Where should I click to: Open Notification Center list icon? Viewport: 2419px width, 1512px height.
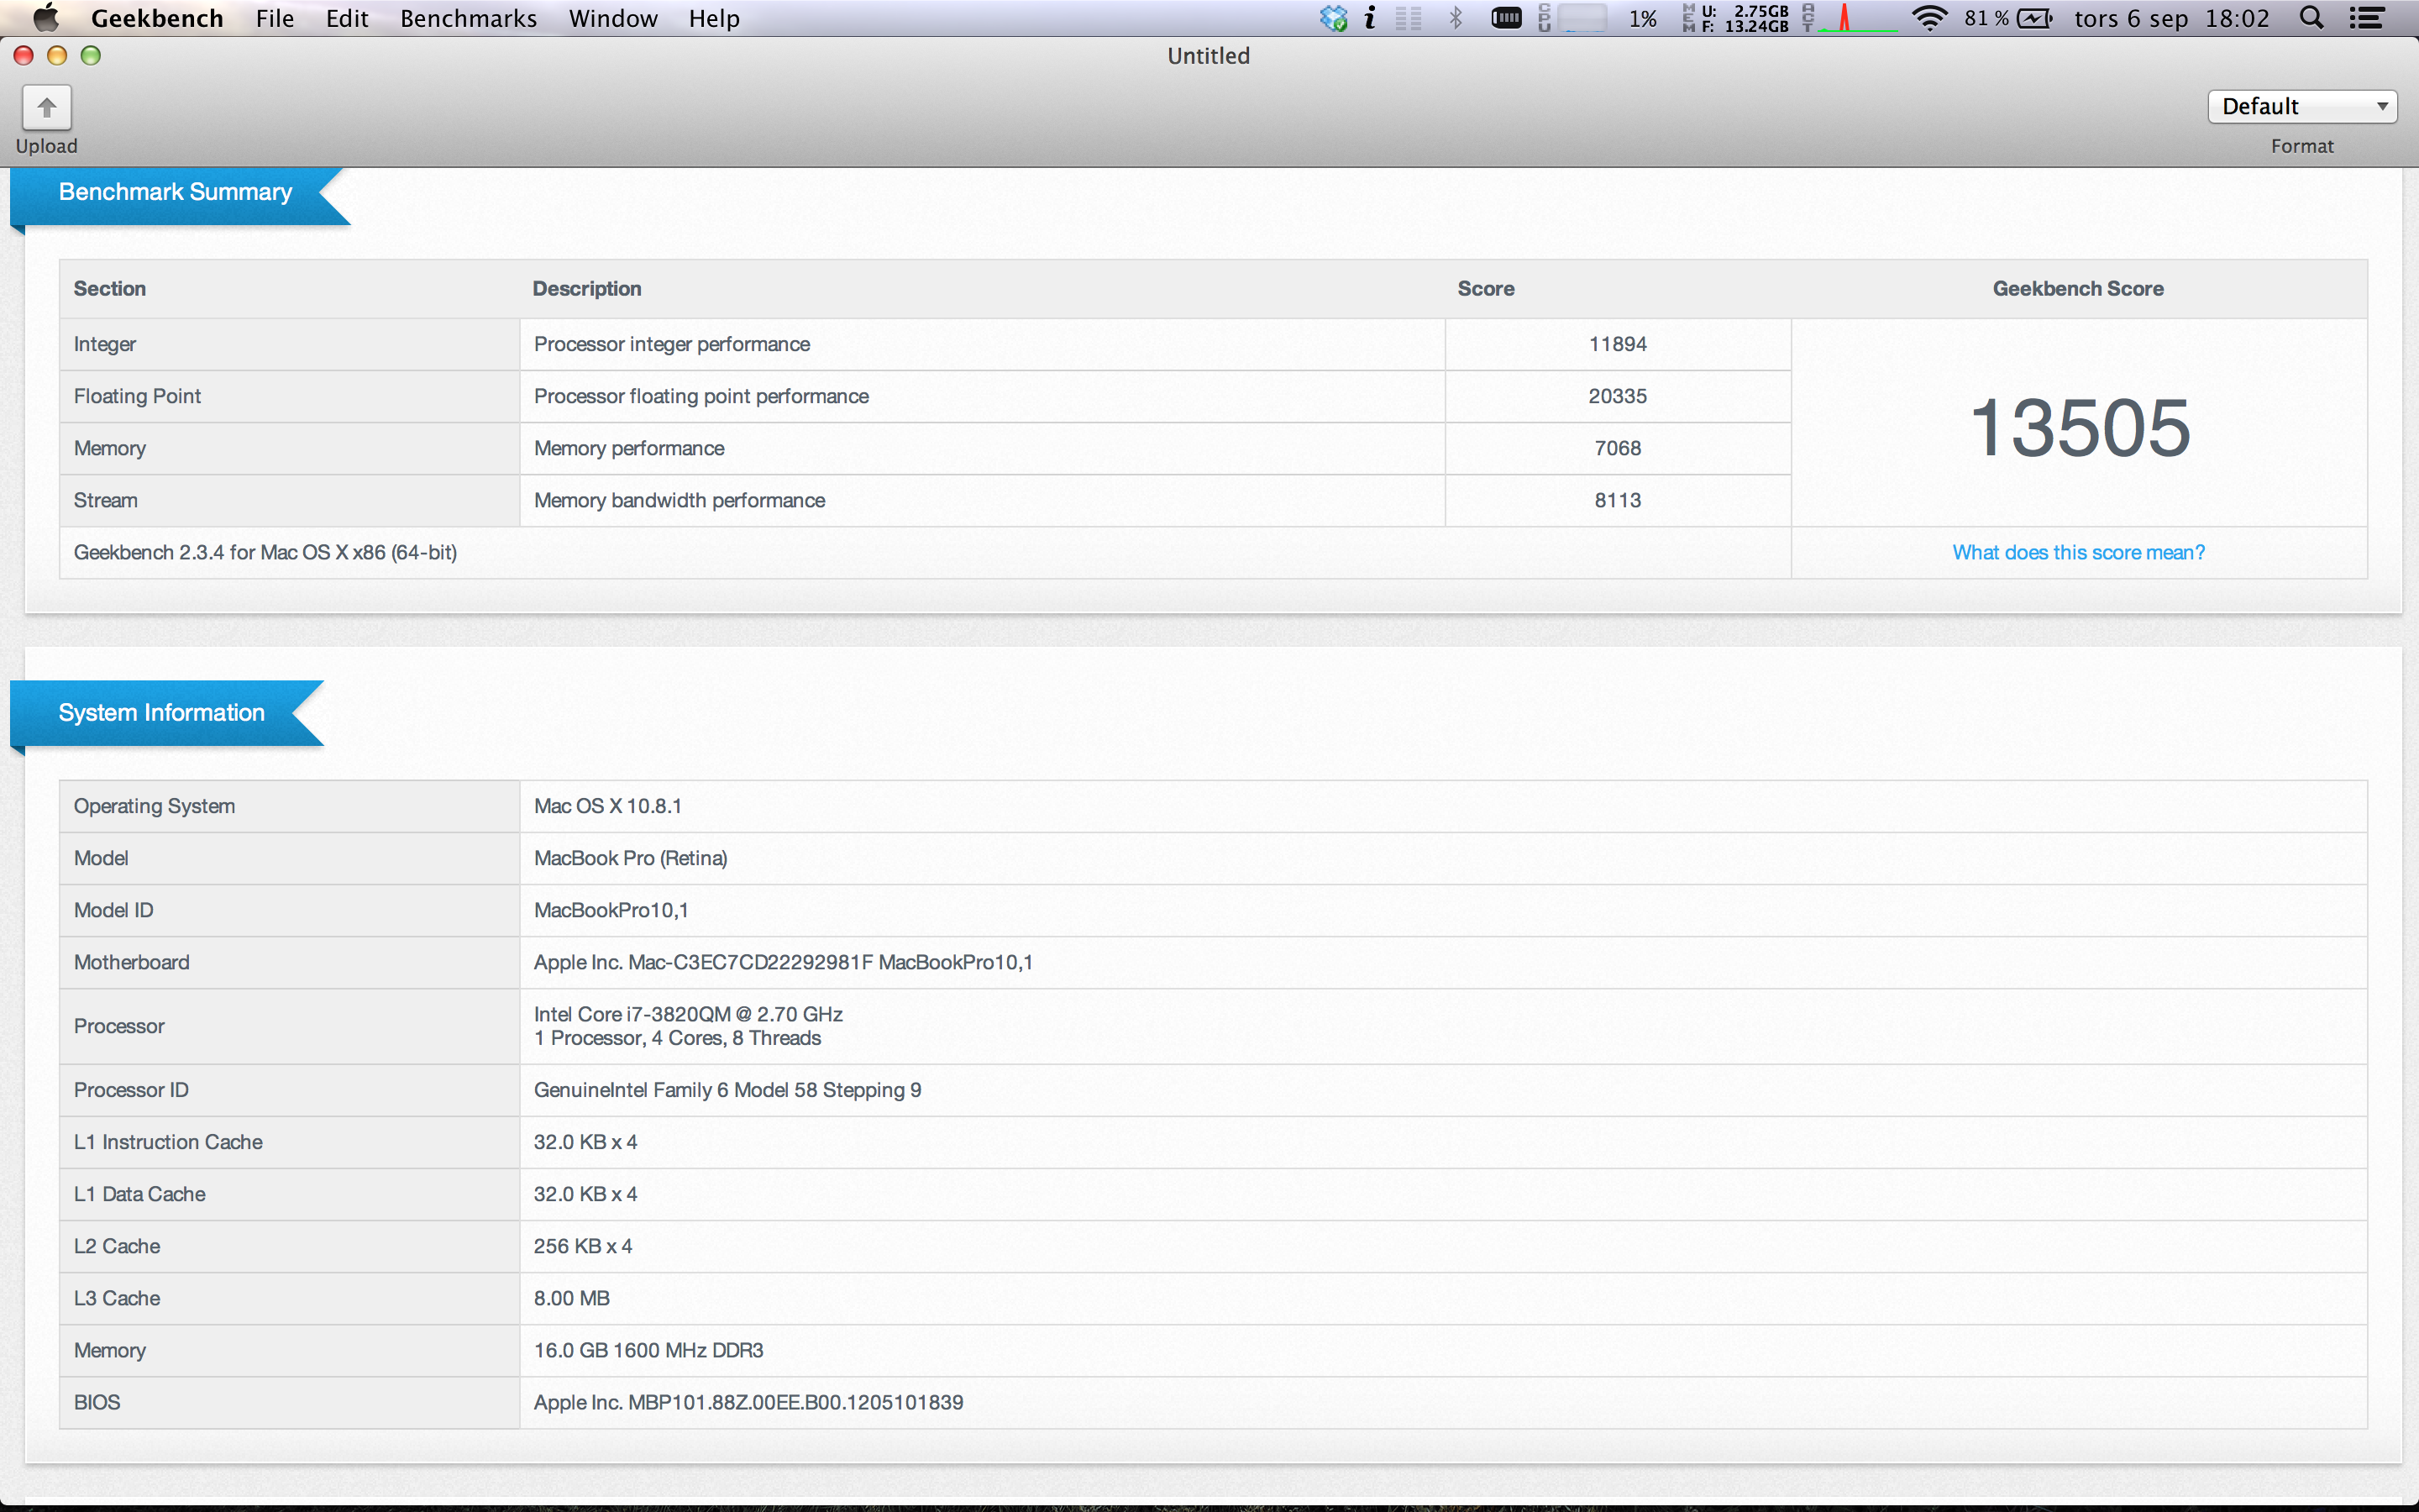point(2367,18)
